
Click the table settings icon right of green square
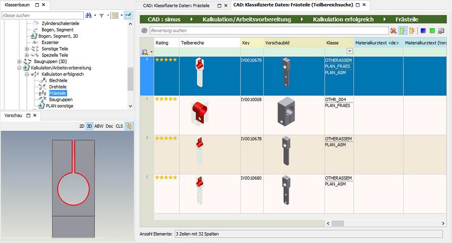(x=441, y=30)
